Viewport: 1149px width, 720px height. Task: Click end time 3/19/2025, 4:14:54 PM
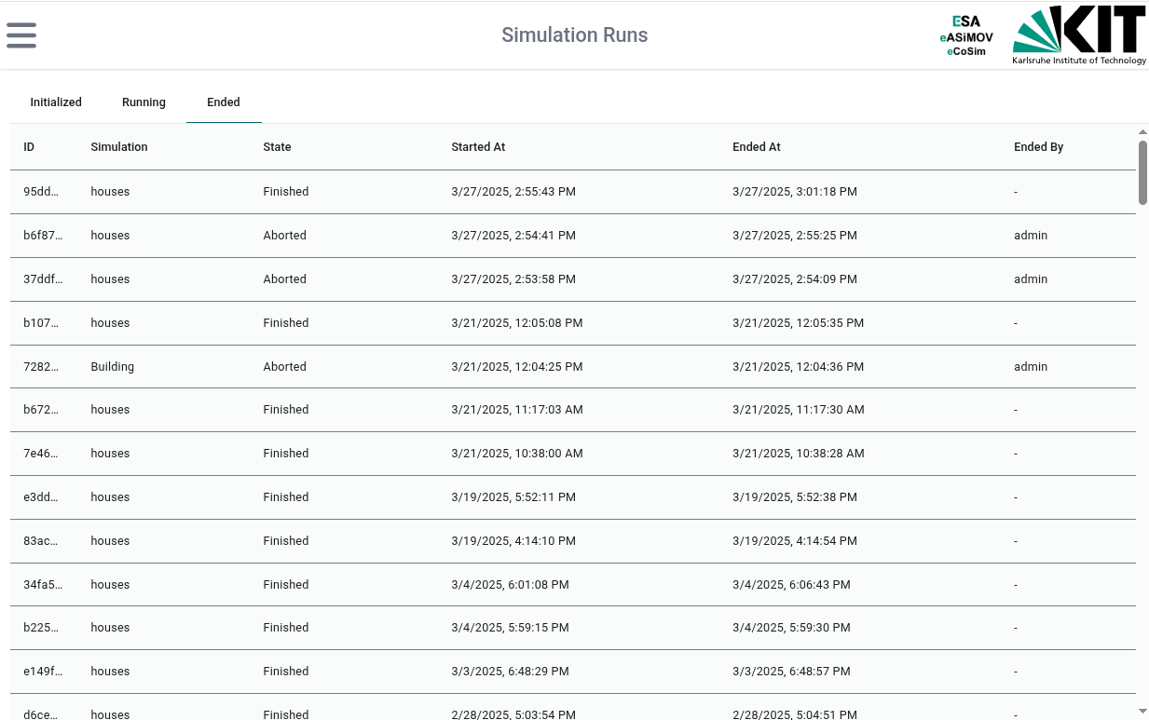[x=795, y=541]
